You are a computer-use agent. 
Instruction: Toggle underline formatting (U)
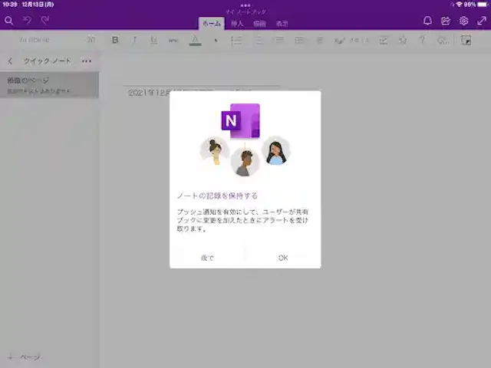pos(153,40)
